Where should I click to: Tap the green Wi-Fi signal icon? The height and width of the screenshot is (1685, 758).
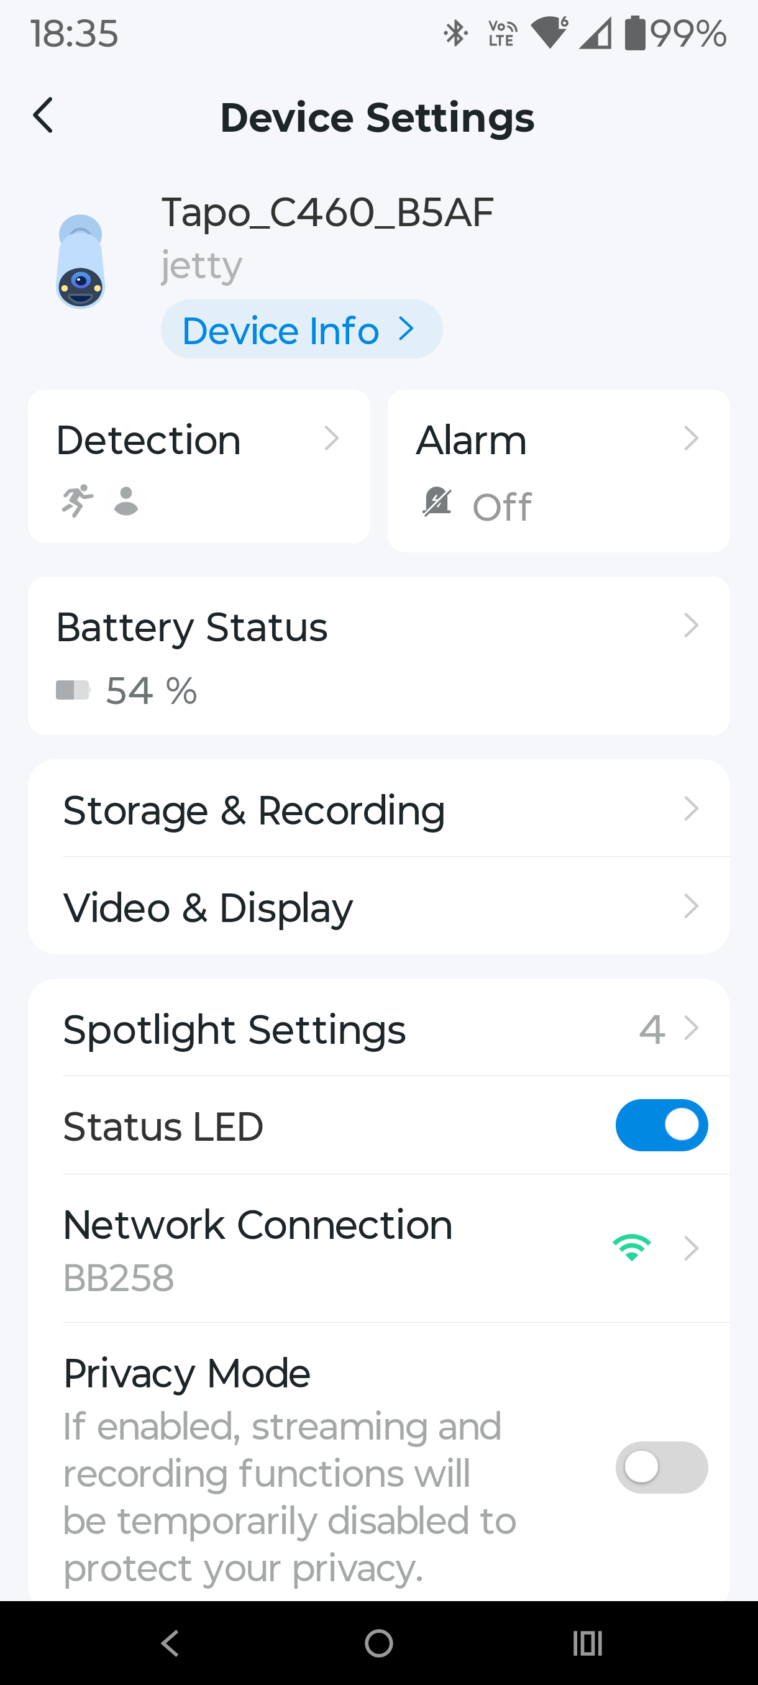click(631, 1247)
